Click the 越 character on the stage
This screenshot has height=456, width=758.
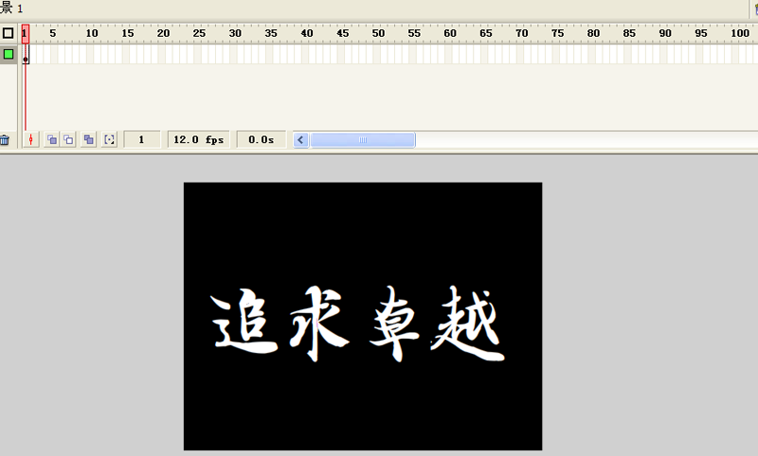pos(467,323)
